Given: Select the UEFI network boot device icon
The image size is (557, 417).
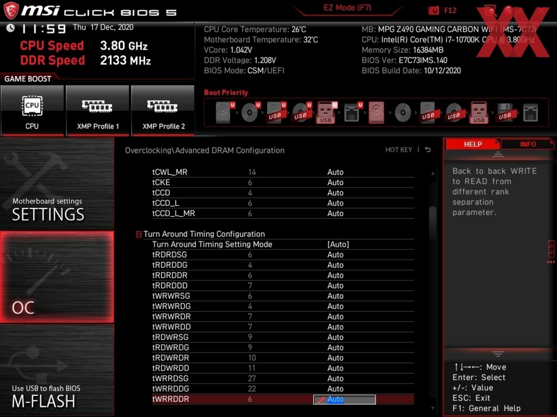Looking at the screenshot, I should point(352,112).
